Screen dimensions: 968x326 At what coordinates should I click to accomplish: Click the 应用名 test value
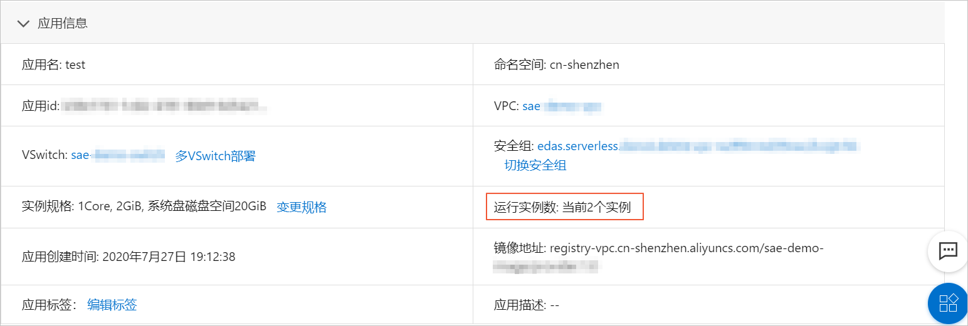coord(75,64)
